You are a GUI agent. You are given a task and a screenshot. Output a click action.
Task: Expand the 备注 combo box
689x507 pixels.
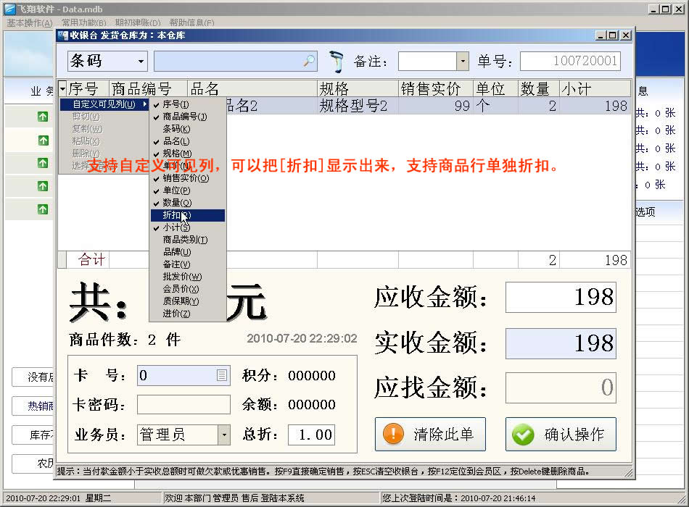(462, 62)
